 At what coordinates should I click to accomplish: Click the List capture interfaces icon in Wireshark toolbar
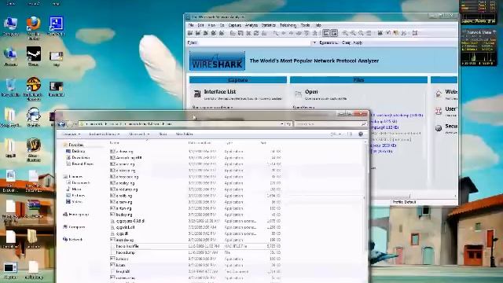point(190,33)
